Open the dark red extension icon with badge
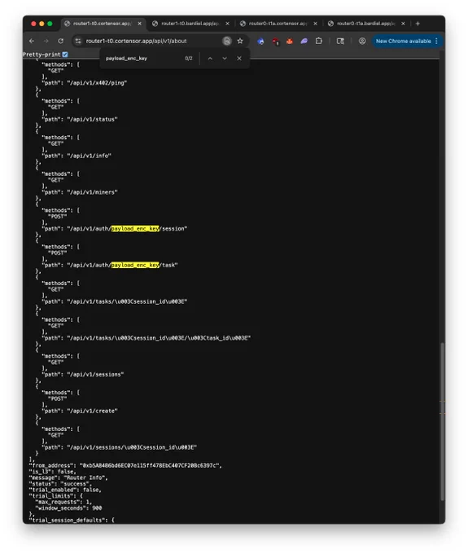468x554 pixels. 276,42
